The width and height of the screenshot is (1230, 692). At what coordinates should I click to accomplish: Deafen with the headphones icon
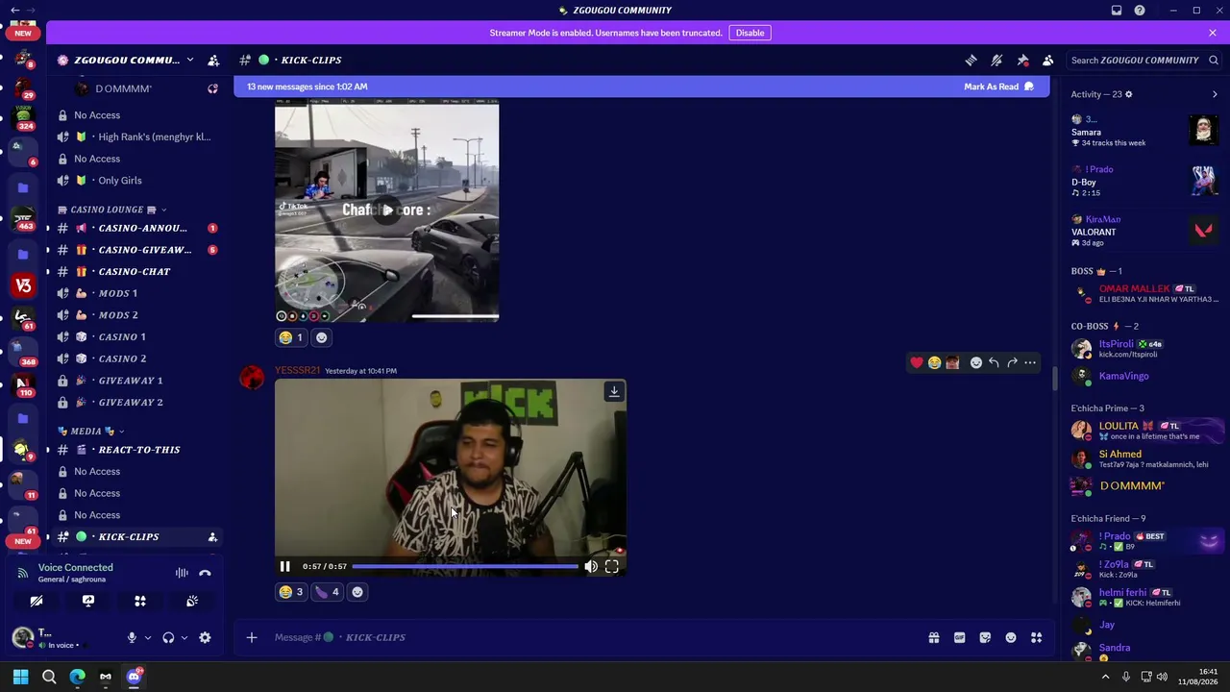pyautogui.click(x=168, y=637)
